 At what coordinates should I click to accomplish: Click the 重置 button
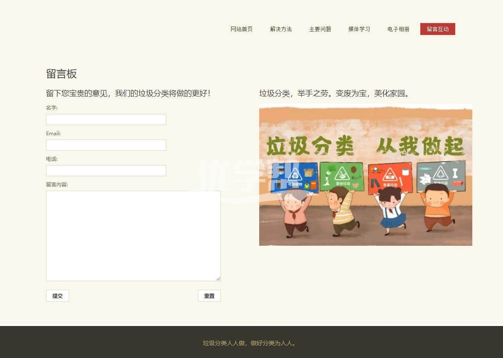click(209, 296)
